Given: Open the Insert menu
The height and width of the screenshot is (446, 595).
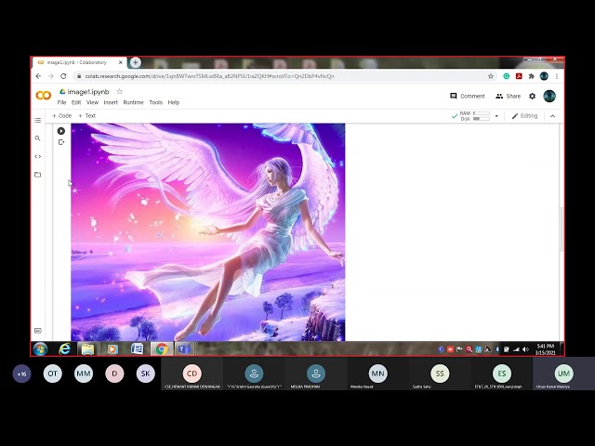Looking at the screenshot, I should click(111, 102).
